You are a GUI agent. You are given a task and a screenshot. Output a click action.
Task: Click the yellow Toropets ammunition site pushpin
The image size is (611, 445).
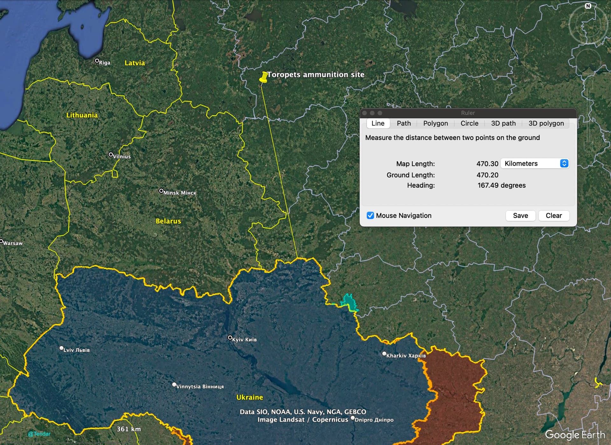[263, 78]
